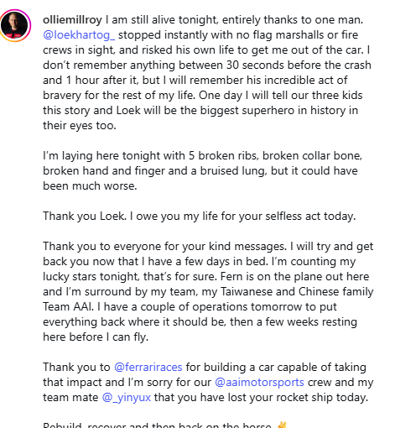Click the "I'm laying here tonight" paragraph
The image size is (395, 428).
[202, 170]
